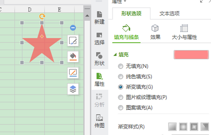Image resolution: width=211 pixels, height=135 pixels.
Task: Click the pink fill color preview swatch
Action: [191, 55]
